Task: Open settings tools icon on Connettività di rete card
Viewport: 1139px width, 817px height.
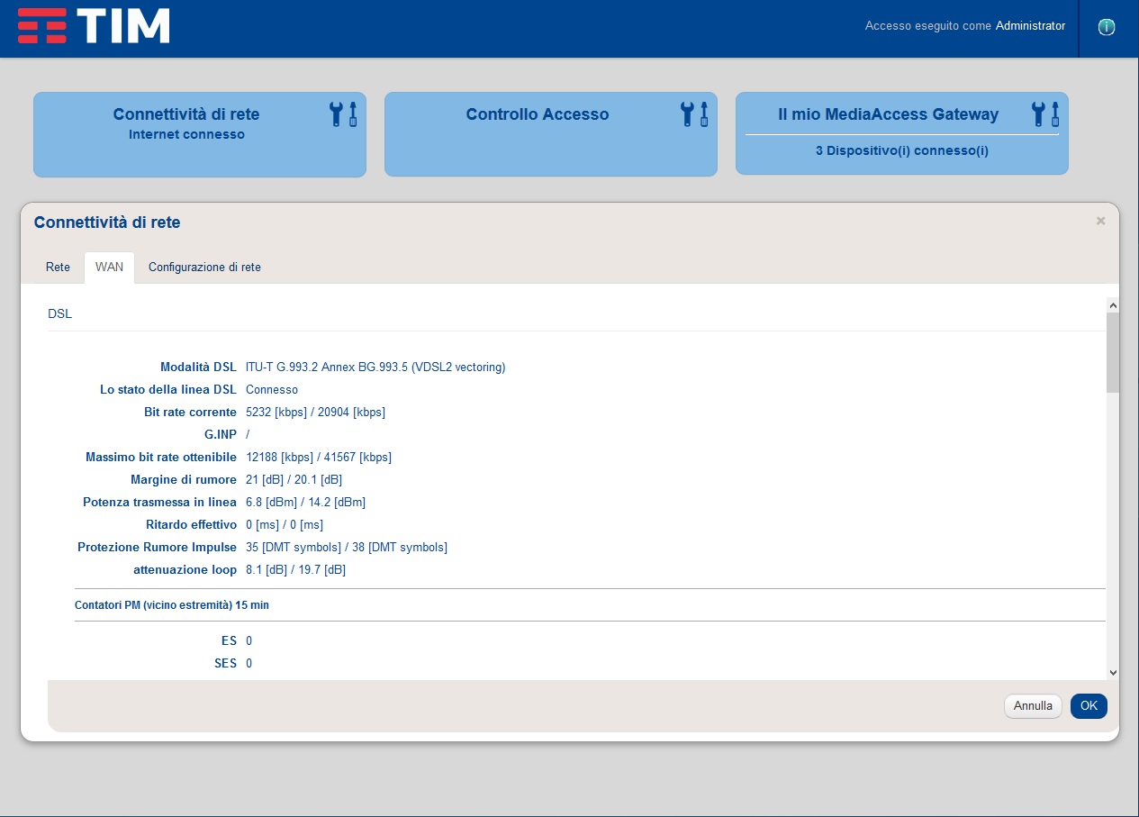Action: [x=344, y=113]
